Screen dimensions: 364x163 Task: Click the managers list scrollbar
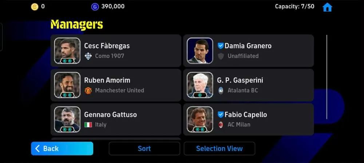point(327,77)
